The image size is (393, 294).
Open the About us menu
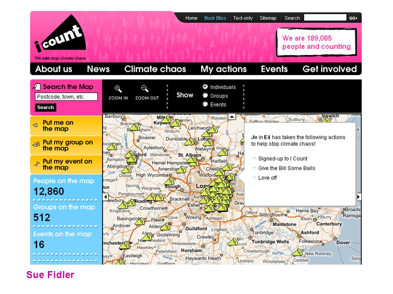click(54, 69)
